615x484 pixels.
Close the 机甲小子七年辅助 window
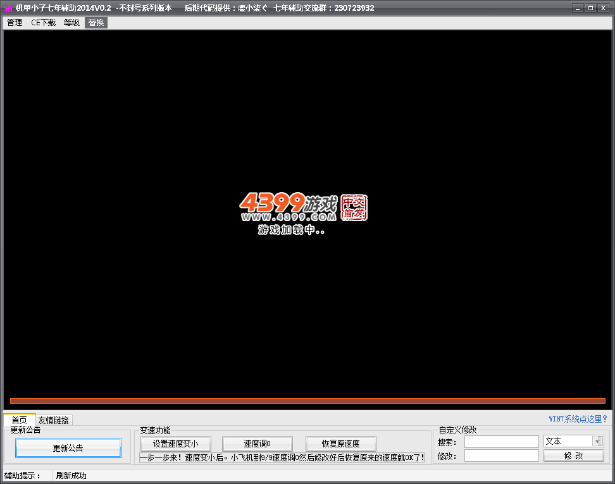[603, 8]
